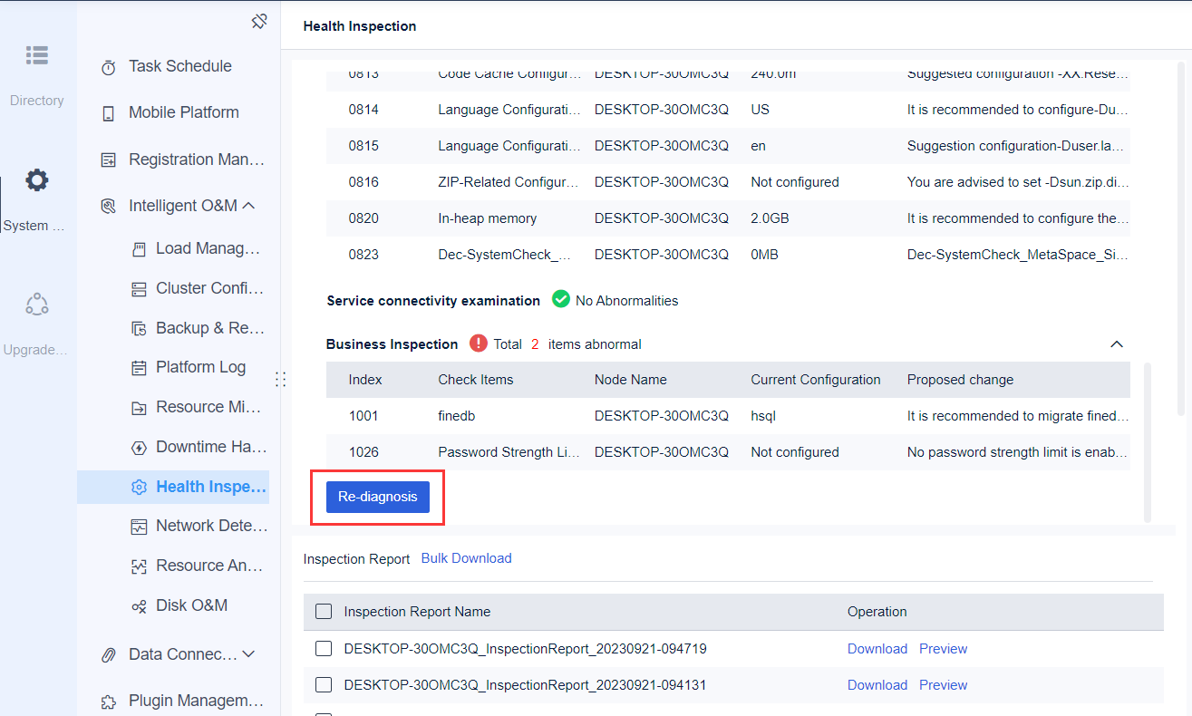1192x716 pixels.
Task: Click the Bulk Download link
Action: click(467, 558)
